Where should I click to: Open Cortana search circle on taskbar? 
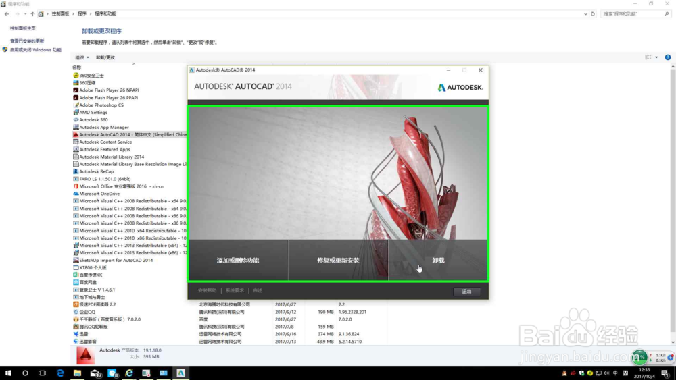(x=25, y=373)
